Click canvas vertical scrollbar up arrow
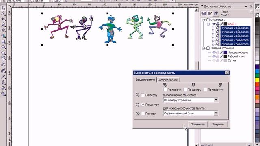The image size is (260, 146). (196, 10)
